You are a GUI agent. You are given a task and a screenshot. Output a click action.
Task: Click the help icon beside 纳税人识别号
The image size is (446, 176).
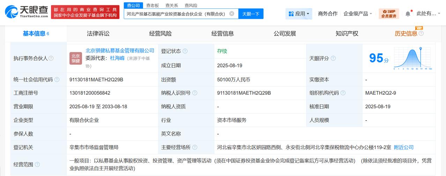tap(195, 93)
